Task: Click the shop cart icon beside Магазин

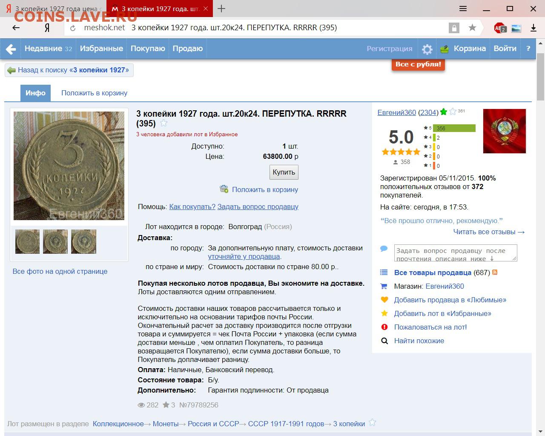Action: (x=384, y=286)
